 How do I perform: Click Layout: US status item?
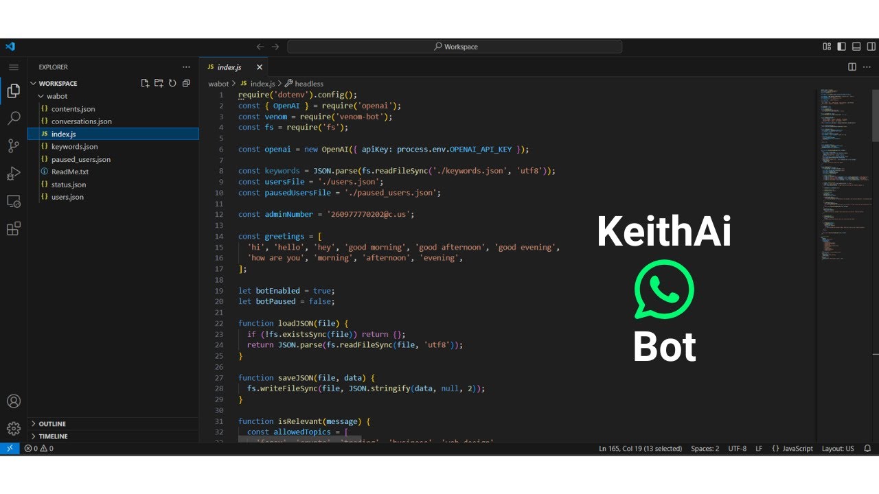838,449
